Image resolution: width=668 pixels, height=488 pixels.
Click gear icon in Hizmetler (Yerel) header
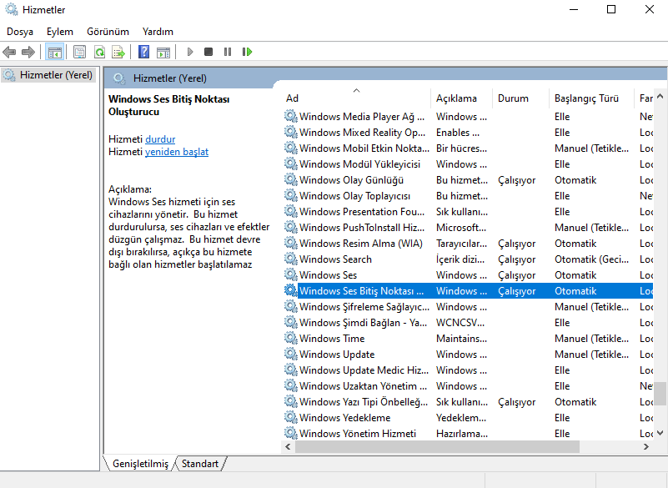(x=120, y=78)
